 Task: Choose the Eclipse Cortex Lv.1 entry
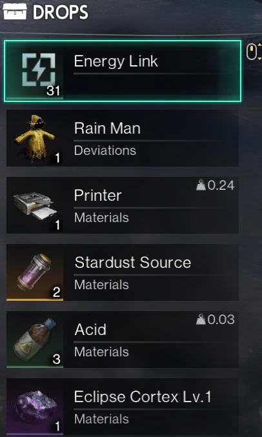pyautogui.click(x=123, y=407)
